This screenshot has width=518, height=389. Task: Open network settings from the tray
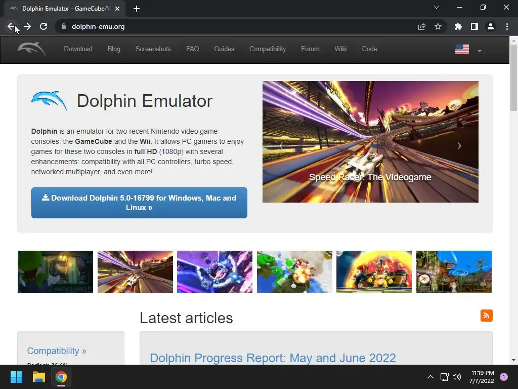[444, 377]
